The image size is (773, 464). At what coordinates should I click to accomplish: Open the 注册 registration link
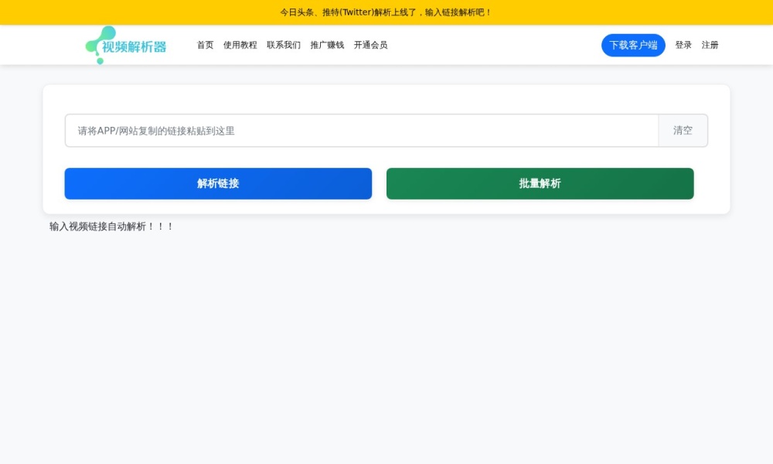(710, 45)
